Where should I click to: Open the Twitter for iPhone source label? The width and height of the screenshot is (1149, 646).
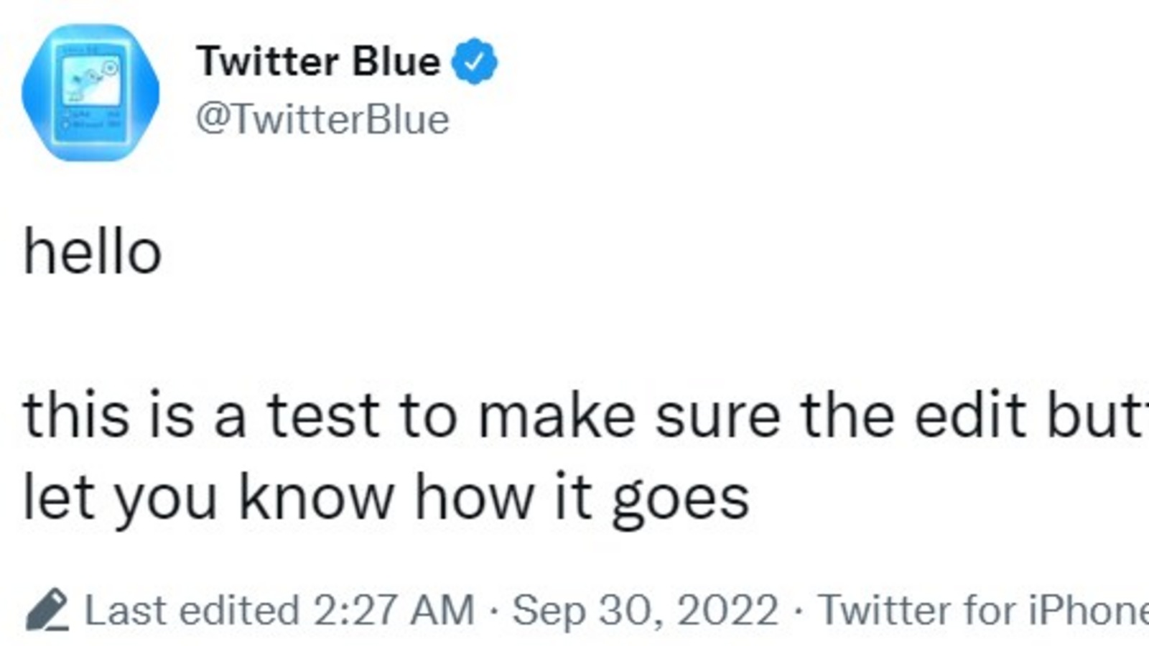tap(983, 611)
